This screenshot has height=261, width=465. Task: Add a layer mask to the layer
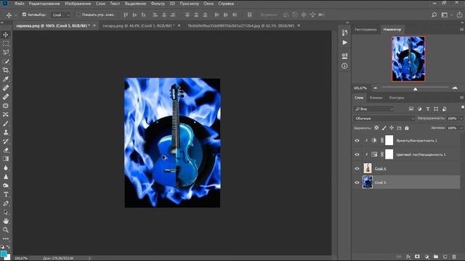(417, 257)
